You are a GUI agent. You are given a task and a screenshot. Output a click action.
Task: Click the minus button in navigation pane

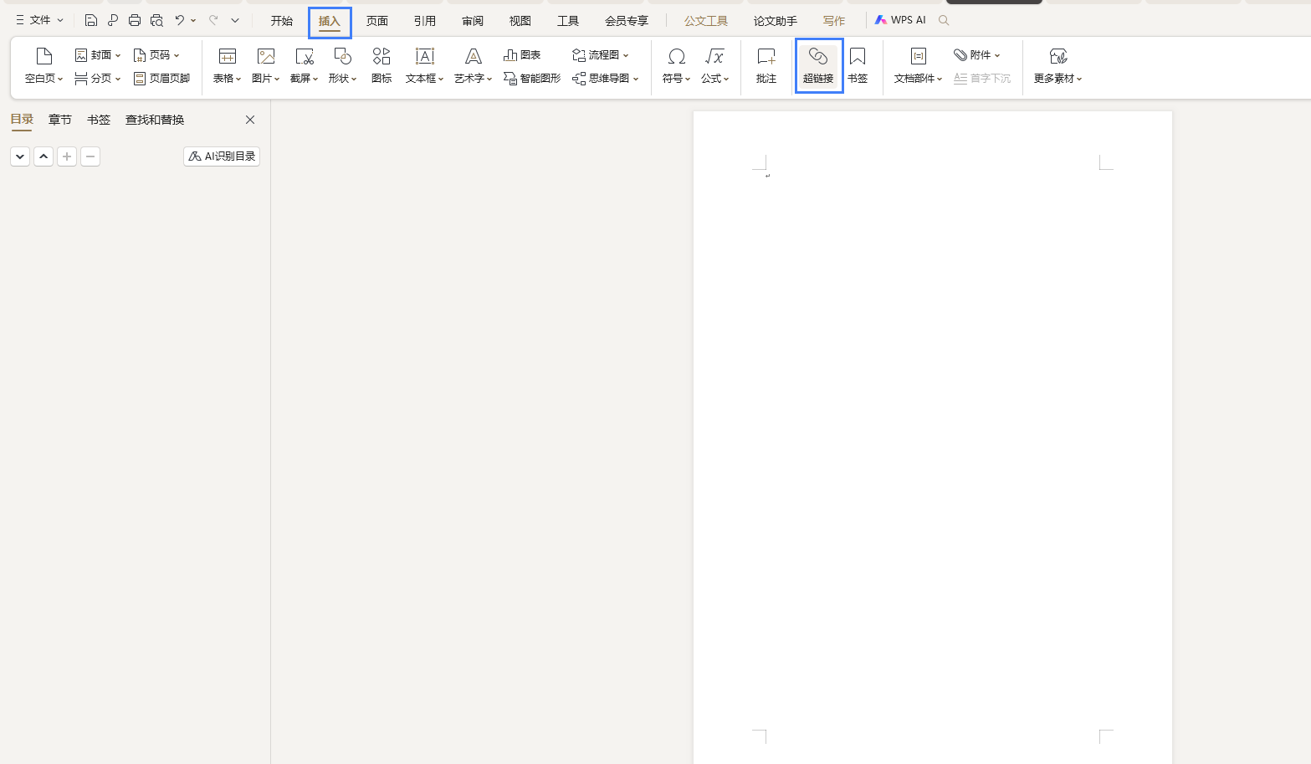[90, 156]
